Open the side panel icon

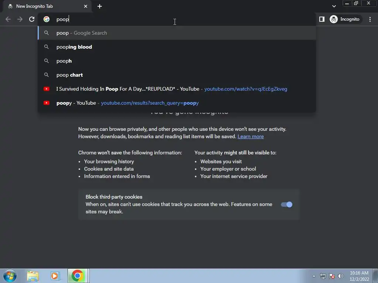(322, 19)
